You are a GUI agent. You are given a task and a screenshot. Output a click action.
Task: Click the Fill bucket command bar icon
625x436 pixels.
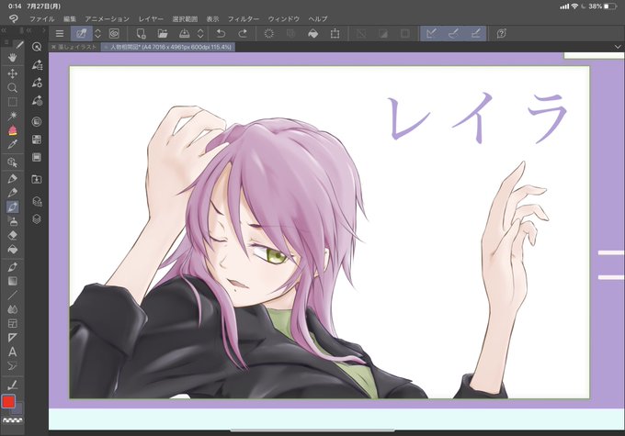click(312, 34)
